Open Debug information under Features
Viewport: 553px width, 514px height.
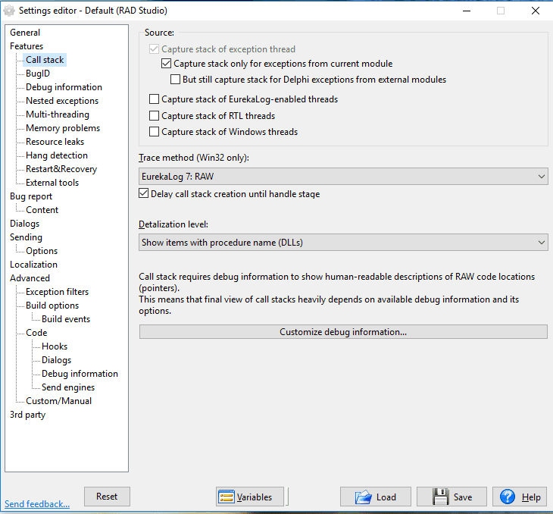[x=64, y=87]
